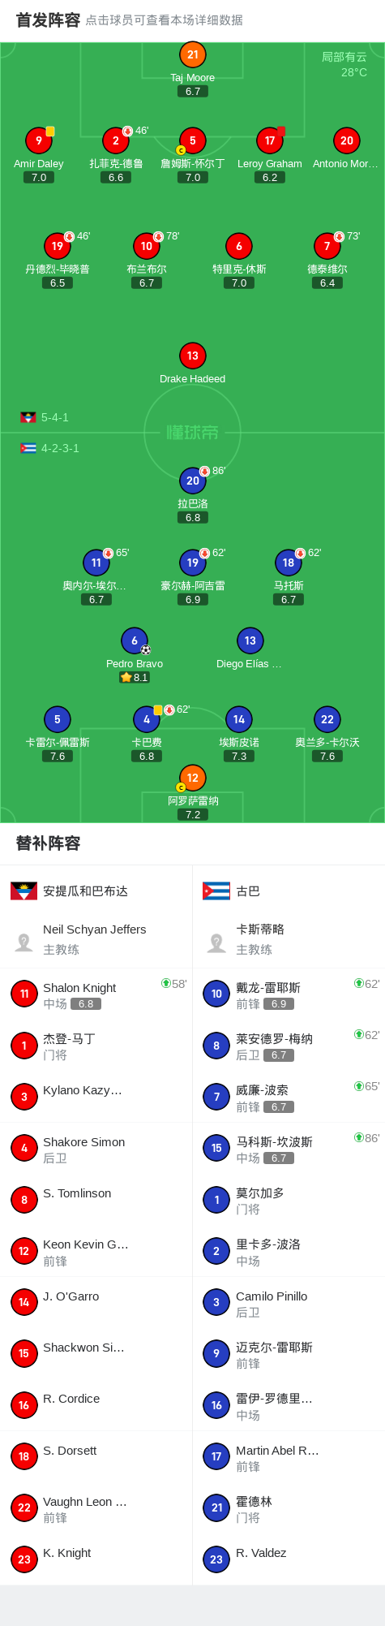Screen dimensions: 385x1626
Task: Select Pedro Bravo's number 6 player circle
Action: pyautogui.click(x=135, y=640)
